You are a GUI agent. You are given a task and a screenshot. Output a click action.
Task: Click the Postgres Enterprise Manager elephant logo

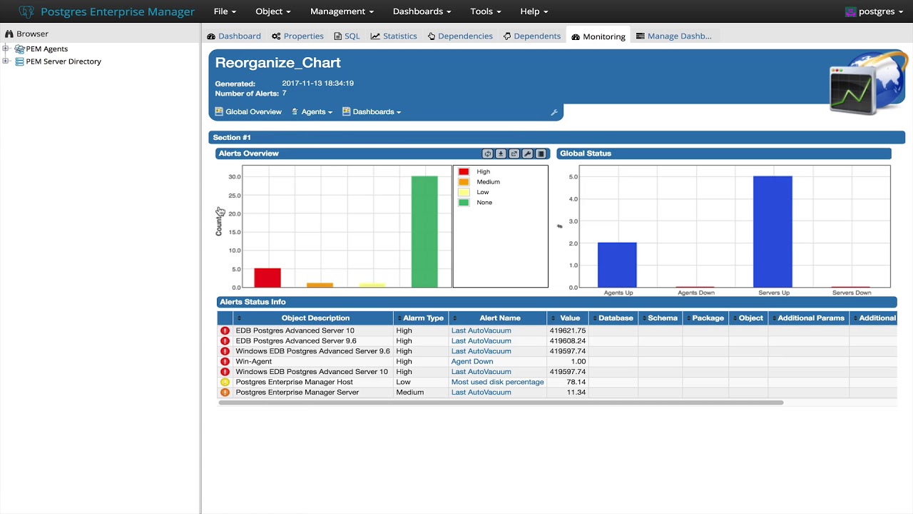pyautogui.click(x=26, y=11)
